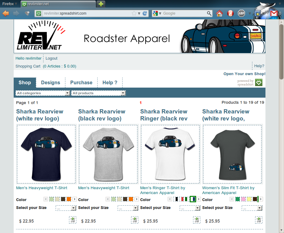
Task: Click the browser forward arrow
Action: (x=16, y=13)
